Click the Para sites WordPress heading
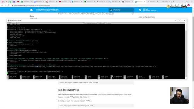This screenshot has height=109, width=194. (x=68, y=90)
